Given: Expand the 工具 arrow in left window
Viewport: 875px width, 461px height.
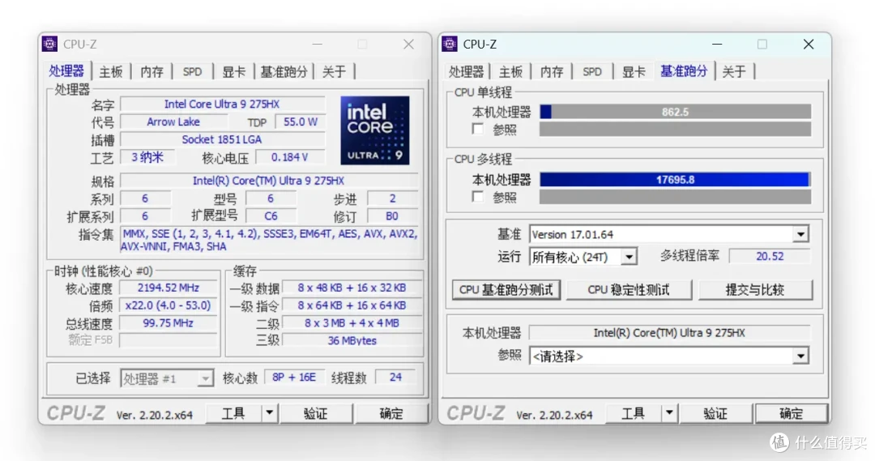Looking at the screenshot, I should (270, 413).
